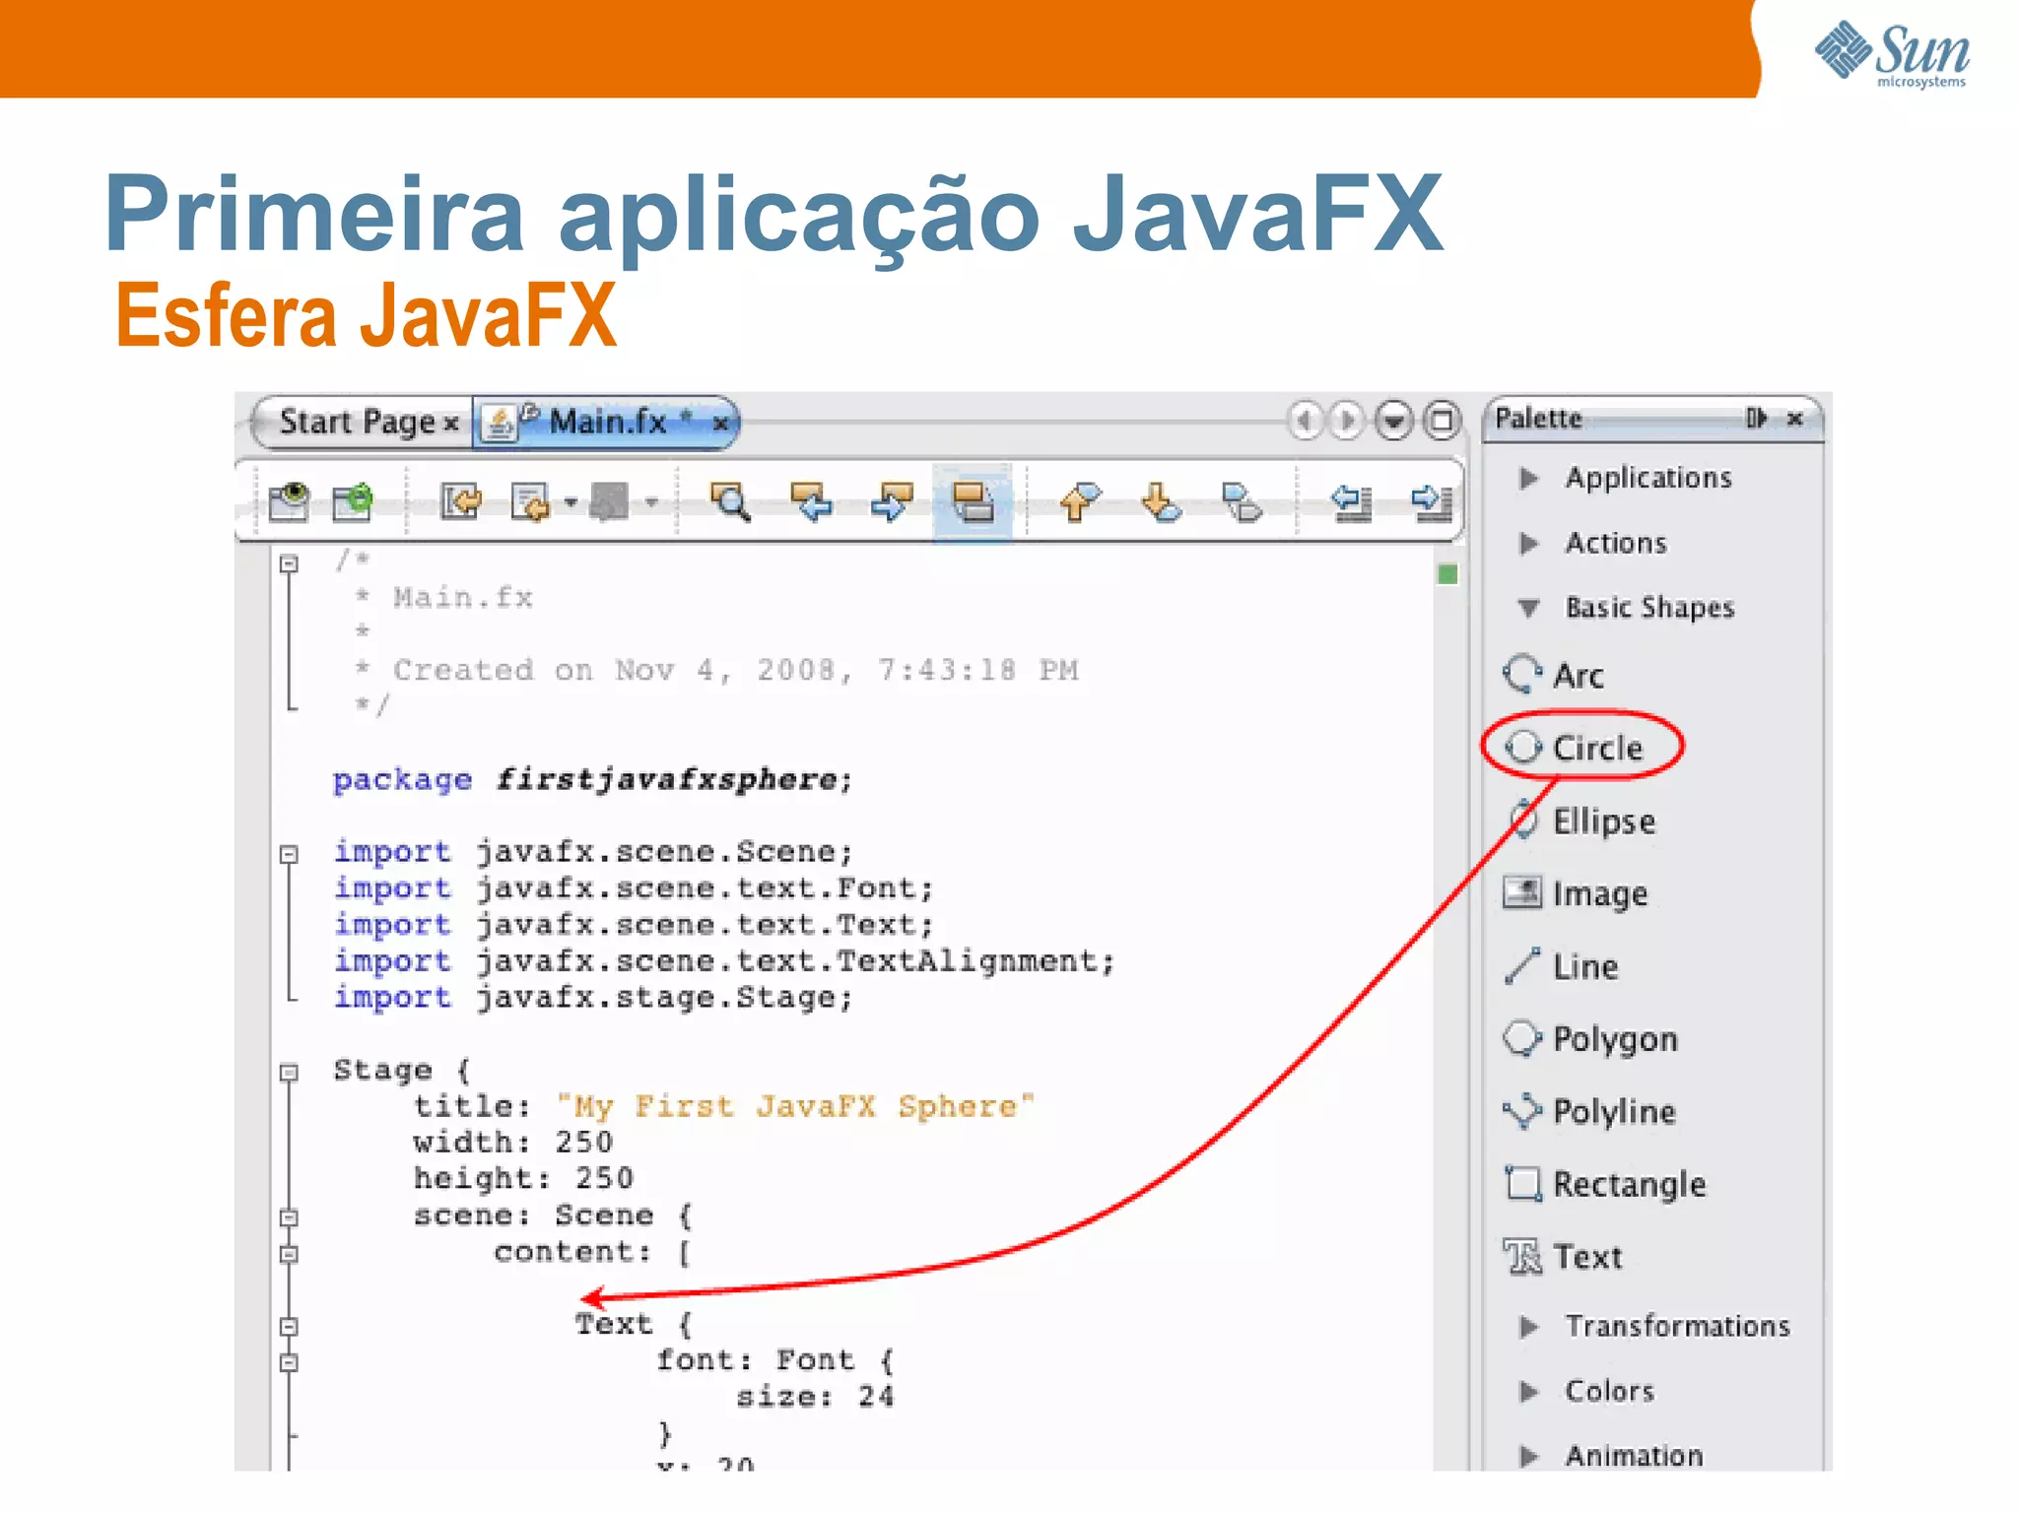Expand the Colors palette category

1528,1392
